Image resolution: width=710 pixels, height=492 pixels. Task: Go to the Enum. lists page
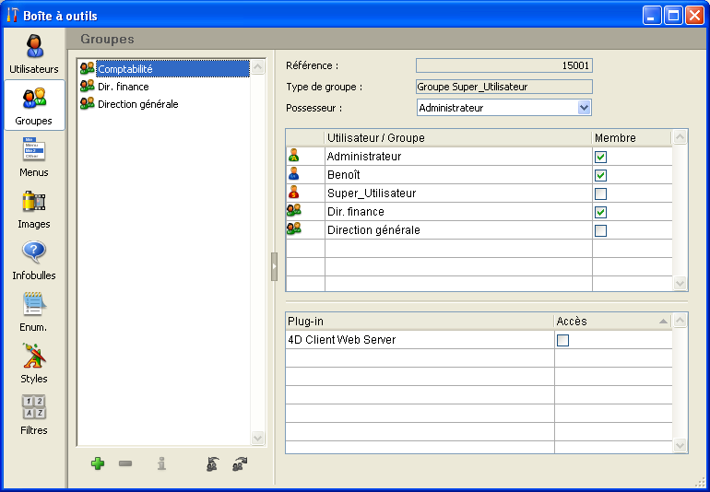(34, 312)
